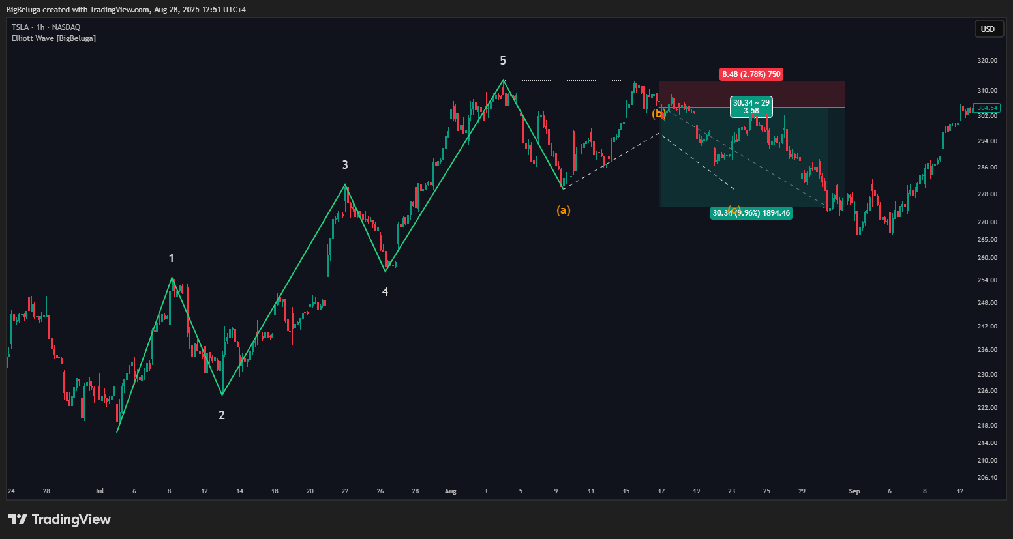This screenshot has height=539, width=1013.
Task: Select the Elliott Wave [BigBeluga] indicator label
Action: pos(53,38)
